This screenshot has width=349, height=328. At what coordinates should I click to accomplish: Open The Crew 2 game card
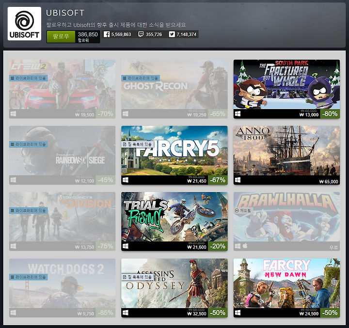coord(63,89)
